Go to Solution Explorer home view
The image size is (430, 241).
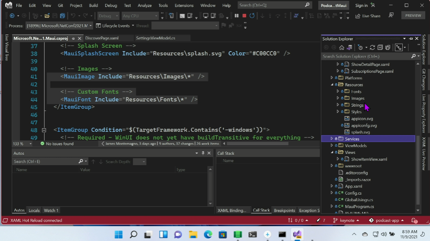pos(342,48)
